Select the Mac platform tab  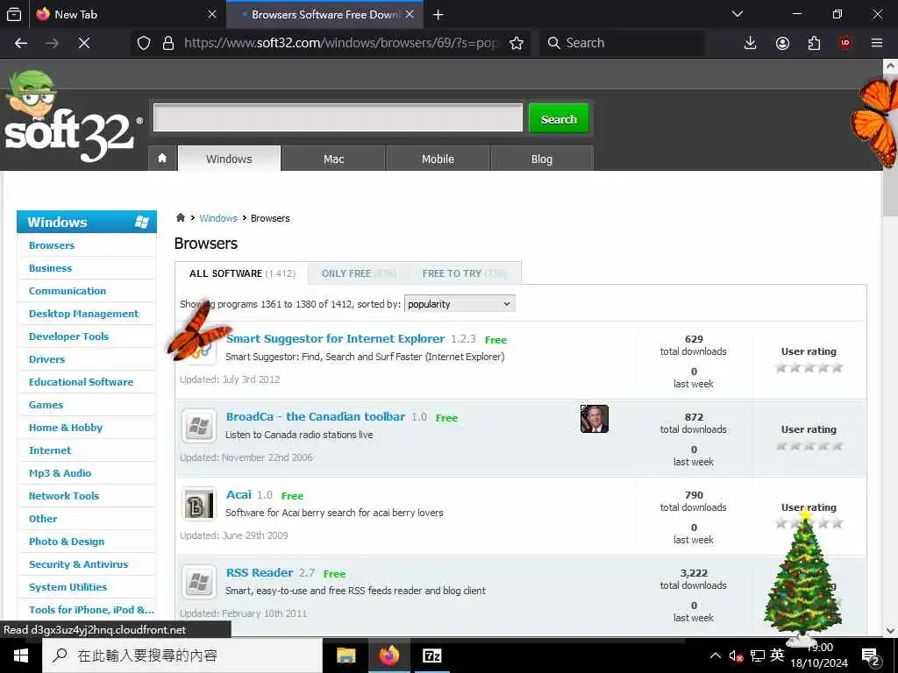coord(334,159)
